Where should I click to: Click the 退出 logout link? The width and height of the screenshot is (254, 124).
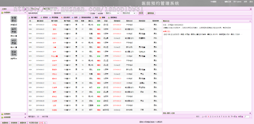click(251, 2)
